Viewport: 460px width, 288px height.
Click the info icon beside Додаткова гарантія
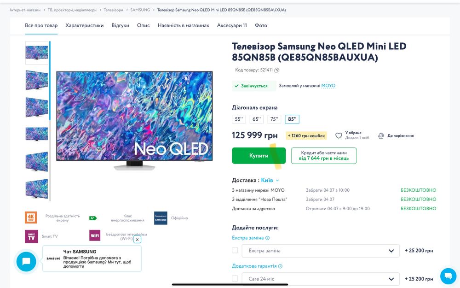[280, 266]
